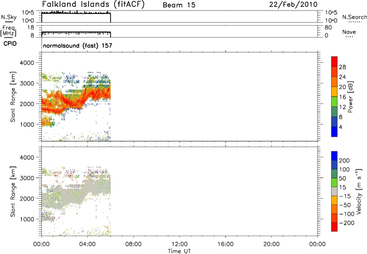This screenshot has width=367, height=254.
Task: Click the gray −15 to 15 velocity segment
Action: click(334, 192)
